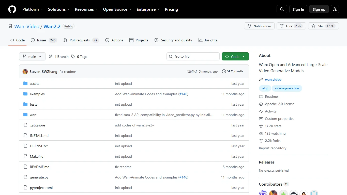Image resolution: width=347 pixels, height=195 pixels.
Task: Expand the Solutions menu
Action: click(59, 9)
